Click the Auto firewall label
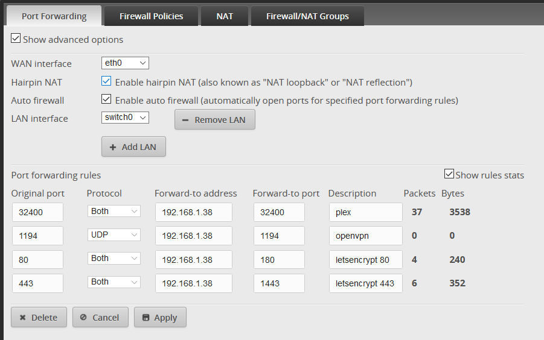Screen dimensions: 544x340 pos(37,101)
